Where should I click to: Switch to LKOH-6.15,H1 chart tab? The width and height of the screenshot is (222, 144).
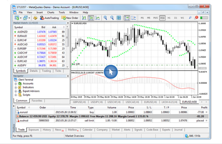point(169,102)
